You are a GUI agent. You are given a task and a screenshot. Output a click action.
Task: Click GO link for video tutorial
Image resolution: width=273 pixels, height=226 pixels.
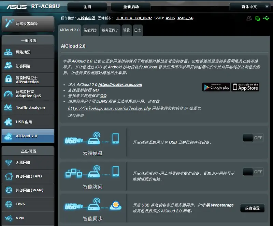[x=96, y=90]
